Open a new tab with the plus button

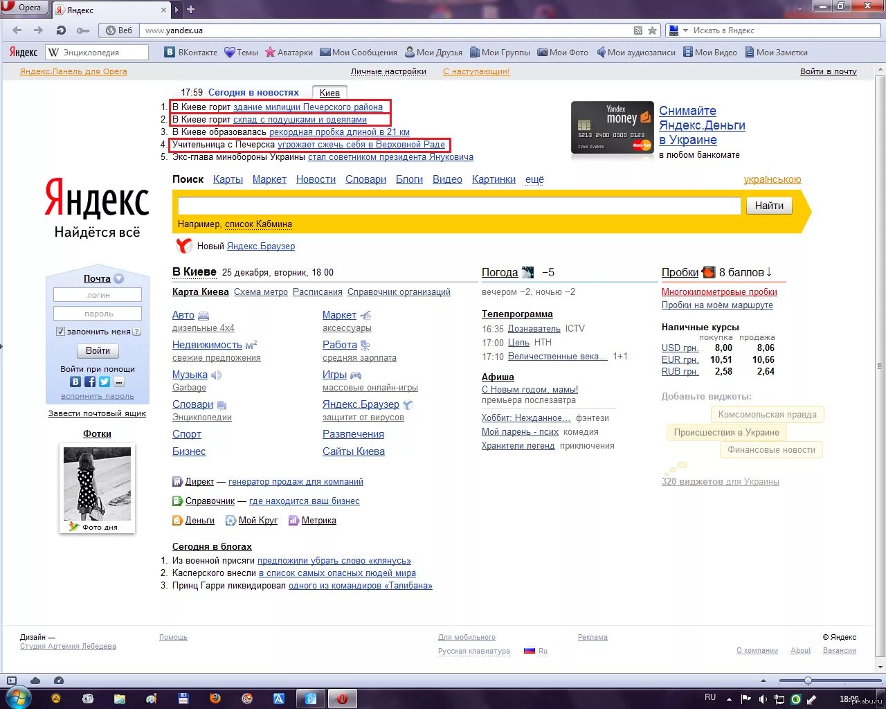pos(191,9)
